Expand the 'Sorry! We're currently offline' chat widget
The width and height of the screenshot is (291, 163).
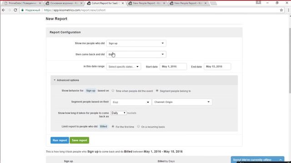coord(257,160)
